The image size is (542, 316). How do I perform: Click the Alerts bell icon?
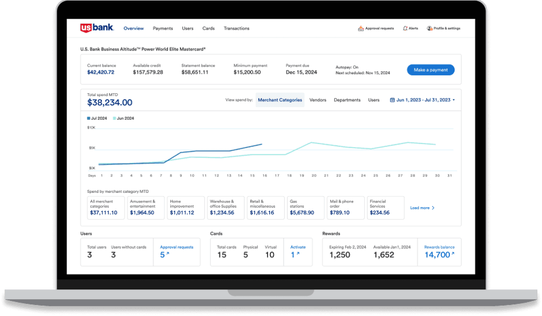(405, 28)
